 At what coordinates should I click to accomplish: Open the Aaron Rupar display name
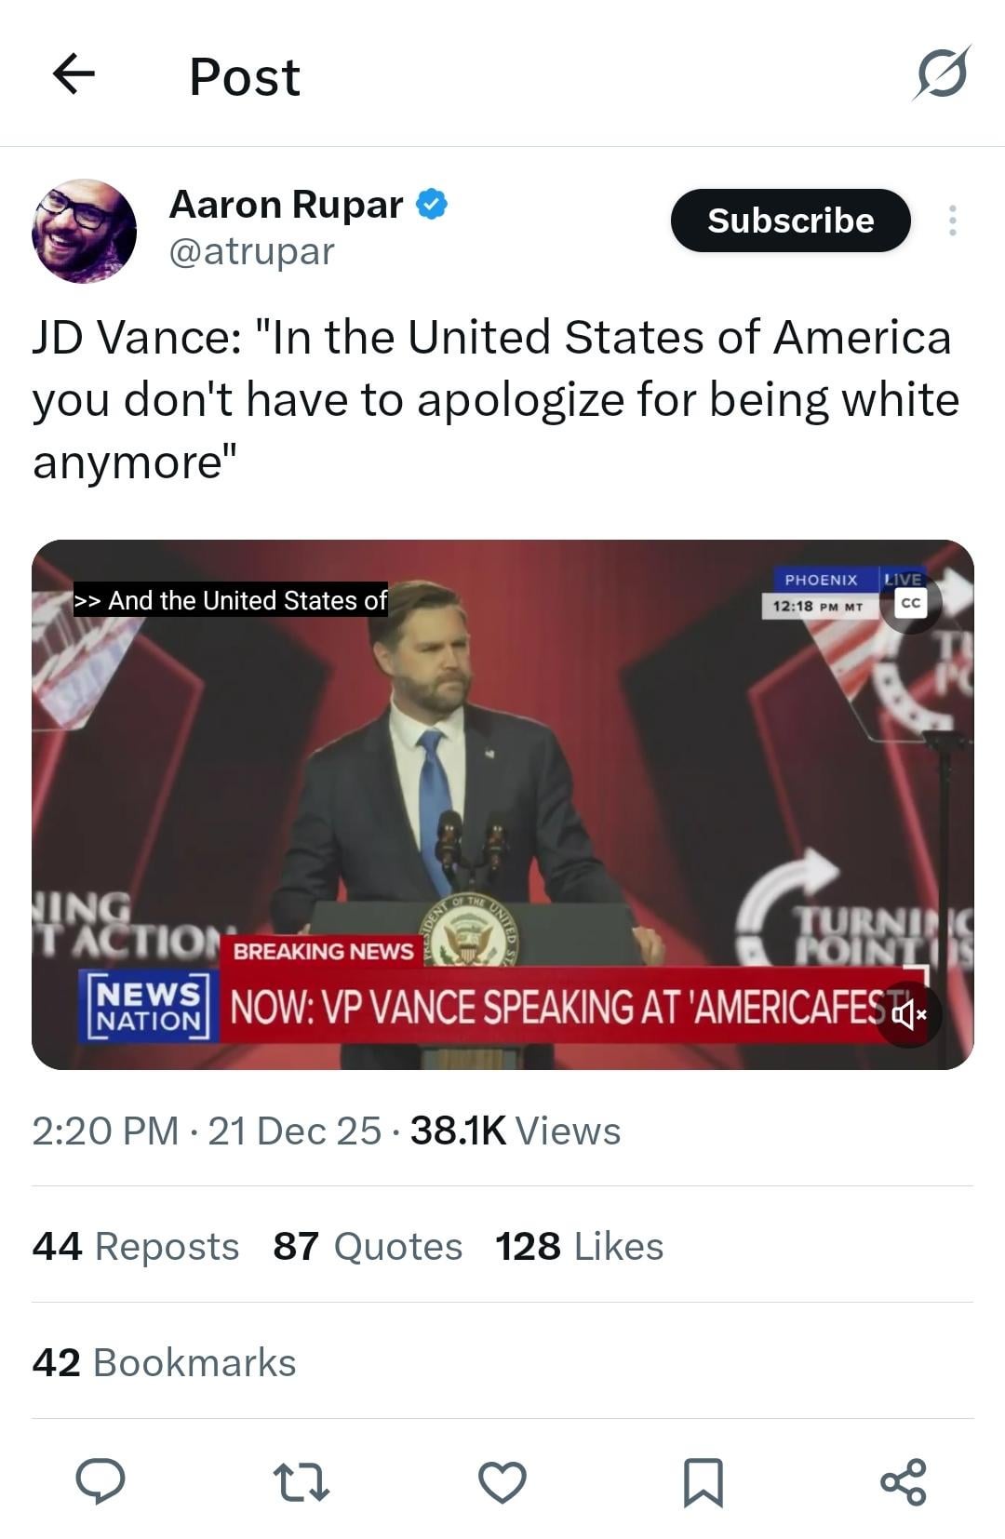[286, 205]
